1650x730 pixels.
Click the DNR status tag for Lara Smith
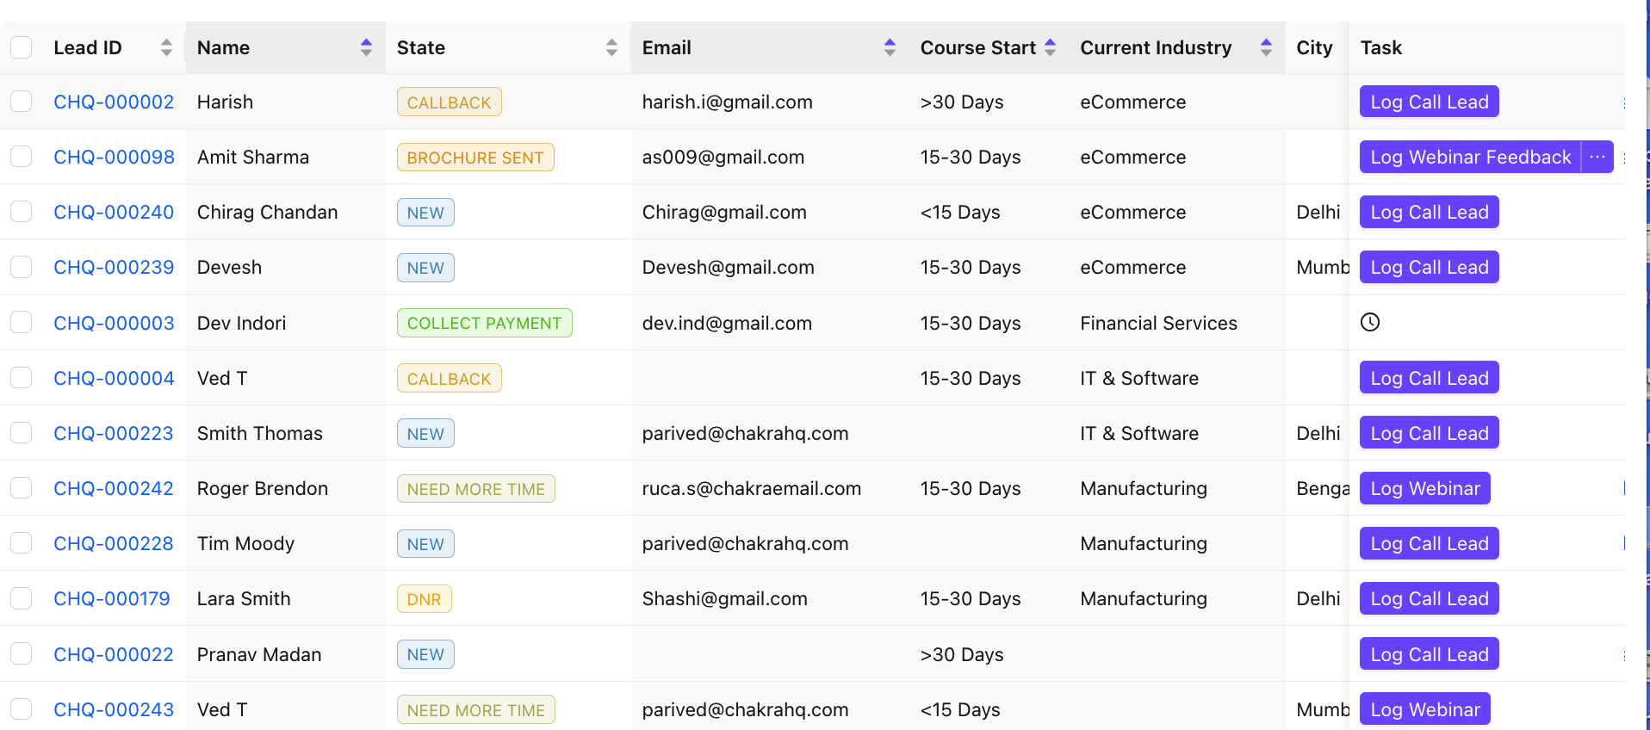pos(424,599)
